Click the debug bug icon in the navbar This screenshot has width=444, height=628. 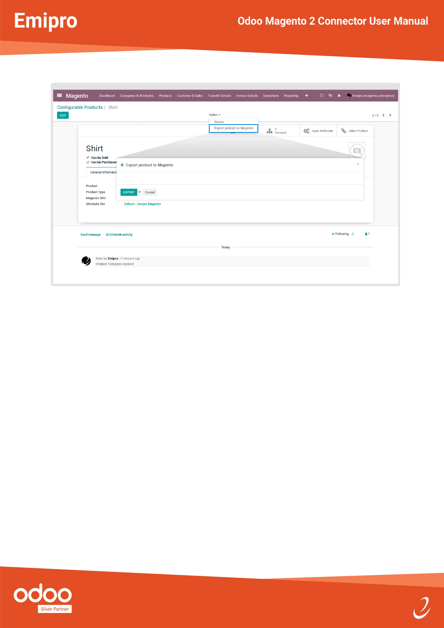click(x=339, y=95)
